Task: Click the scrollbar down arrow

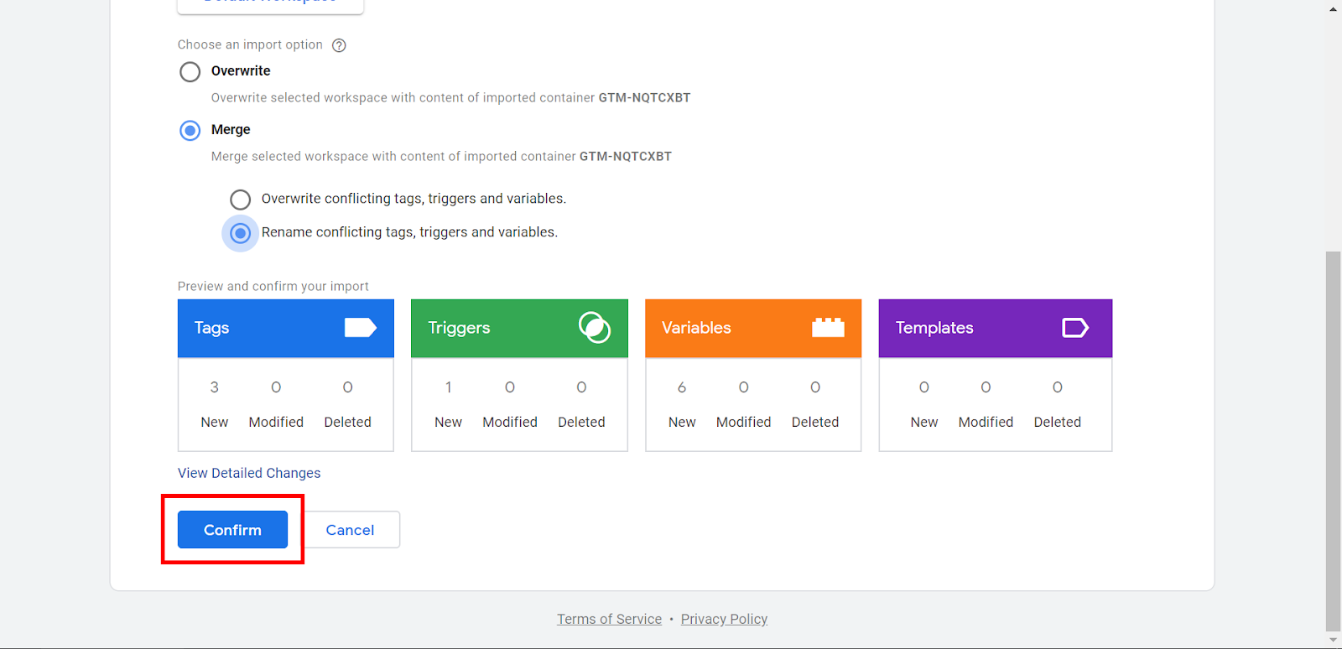Action: 1333,641
